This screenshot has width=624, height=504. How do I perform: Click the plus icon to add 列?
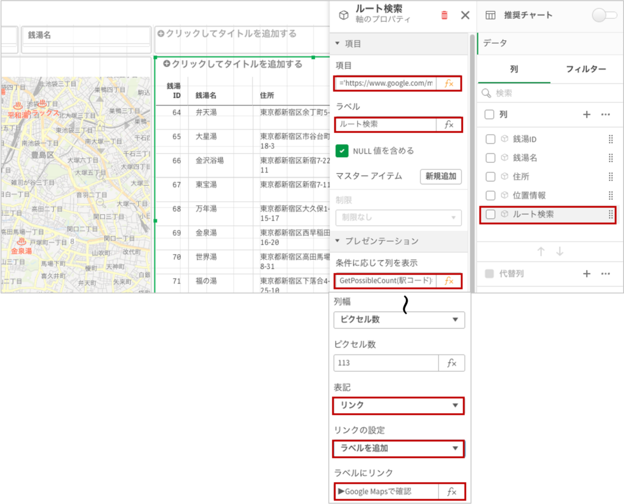[x=587, y=114]
